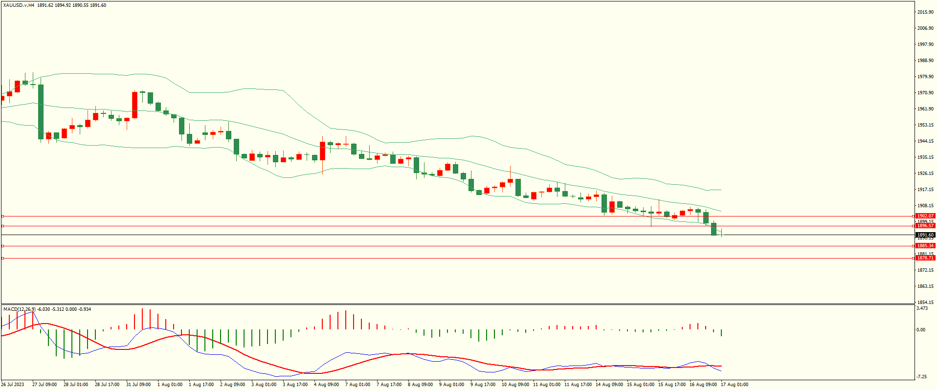Click the 0.00 level on MACD scale
Viewport: 937px width, 390px height.
[921, 330]
